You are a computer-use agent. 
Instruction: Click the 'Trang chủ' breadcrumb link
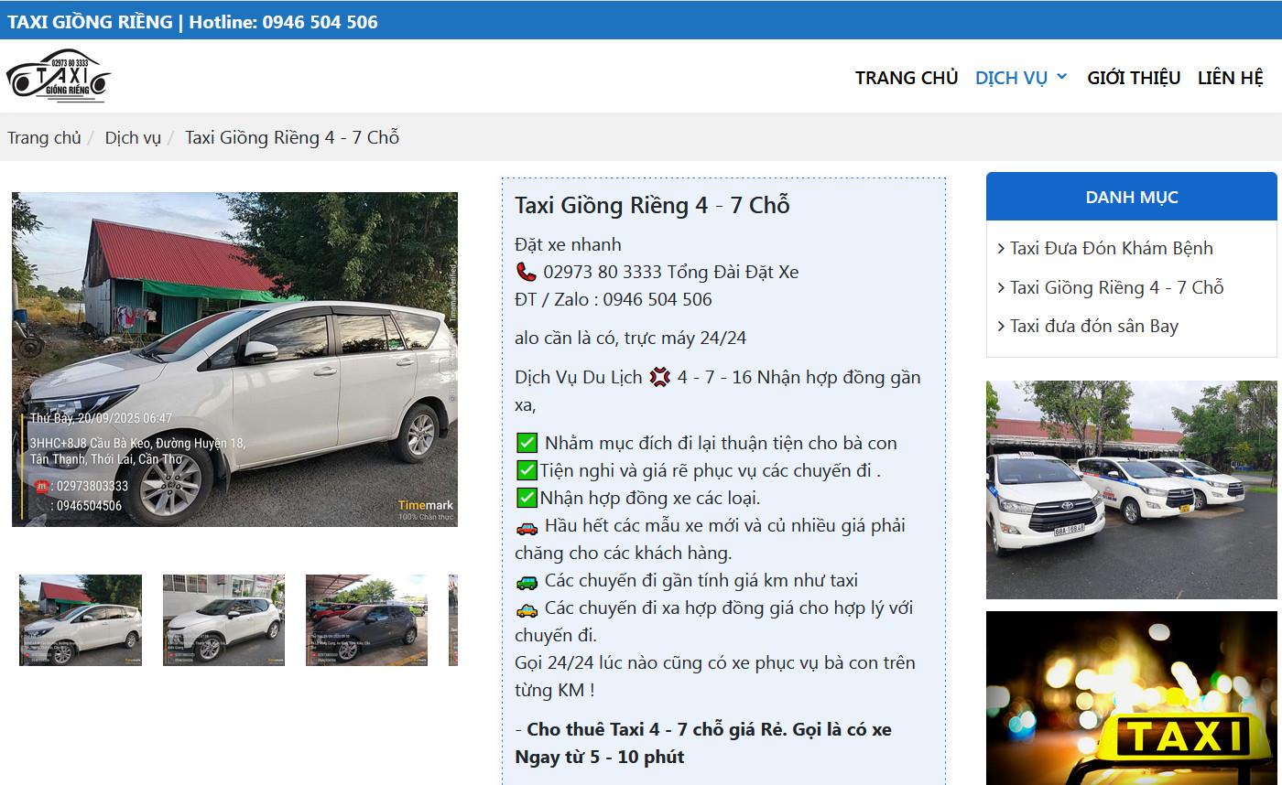(44, 136)
